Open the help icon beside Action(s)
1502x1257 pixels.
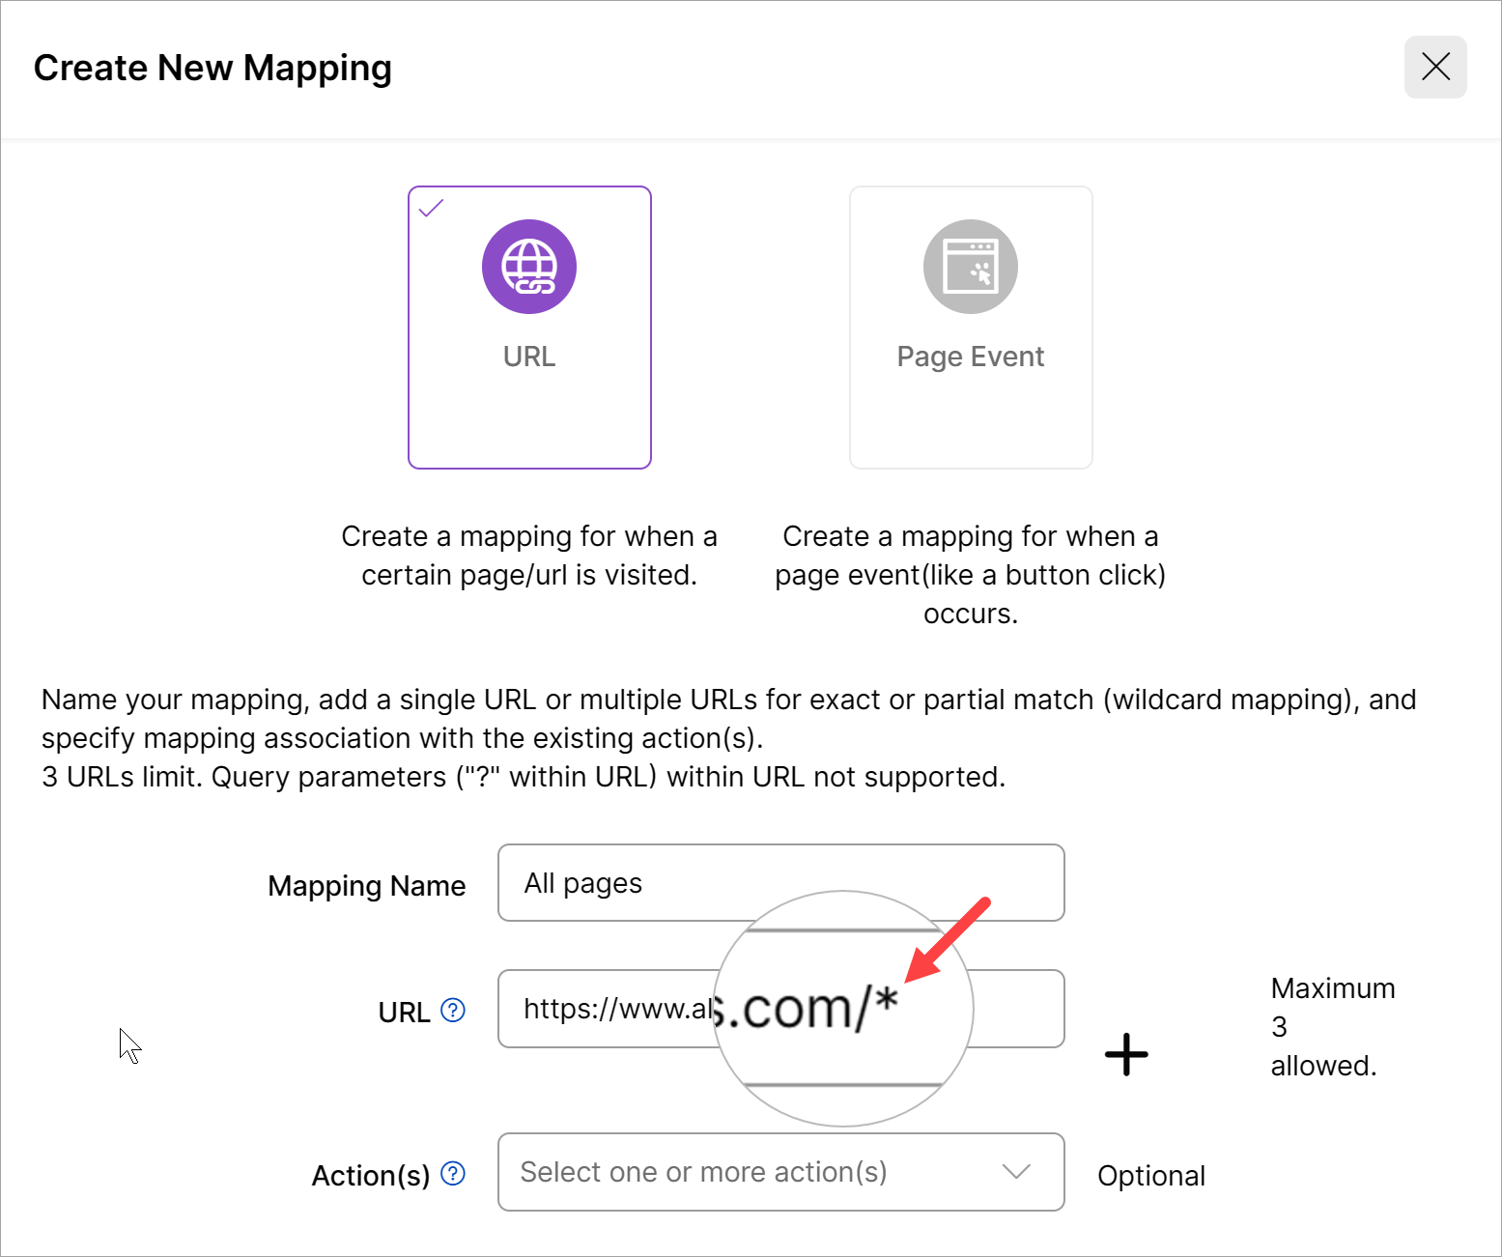click(x=453, y=1174)
